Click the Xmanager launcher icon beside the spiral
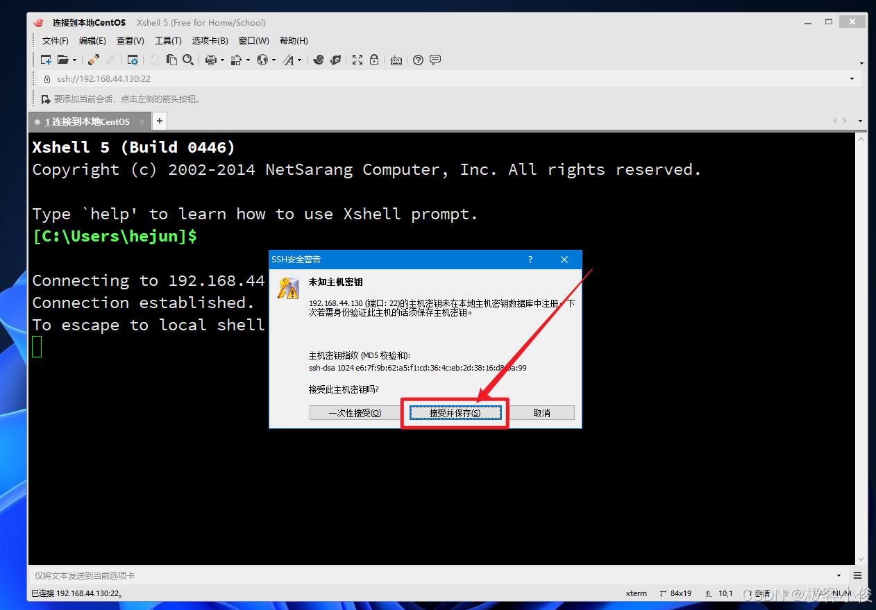876x610 pixels. coord(335,60)
